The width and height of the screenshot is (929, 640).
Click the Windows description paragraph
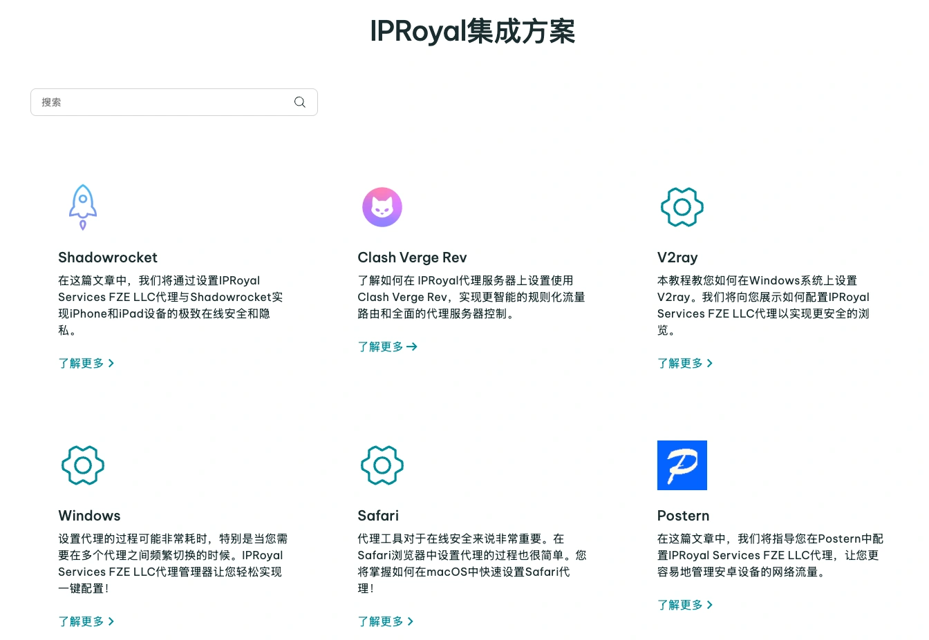coord(173,563)
